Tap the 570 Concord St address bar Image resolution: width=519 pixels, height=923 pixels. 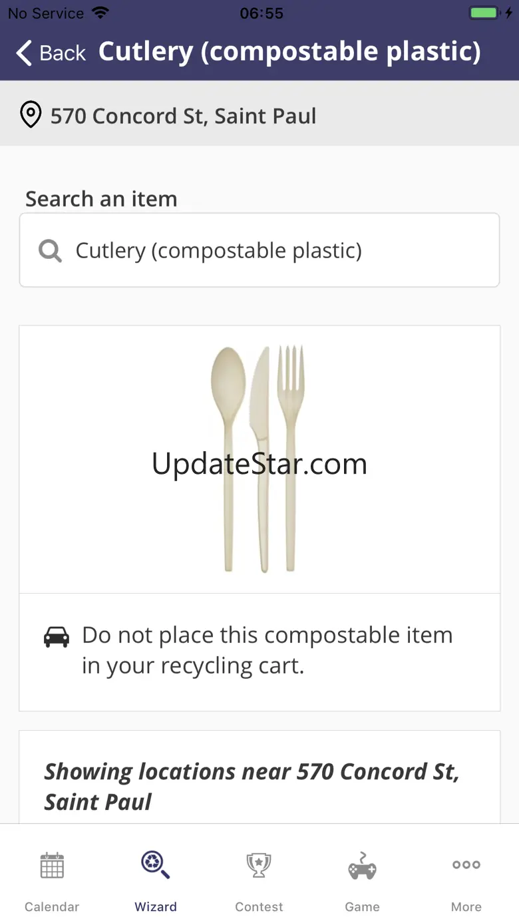pyautogui.click(x=259, y=114)
